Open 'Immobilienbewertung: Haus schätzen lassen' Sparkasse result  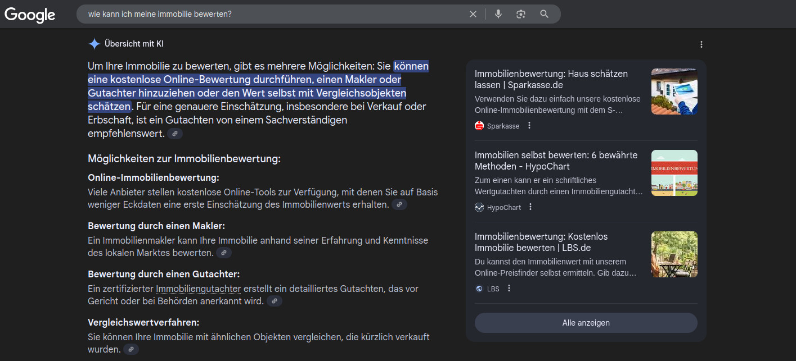pyautogui.click(x=551, y=79)
